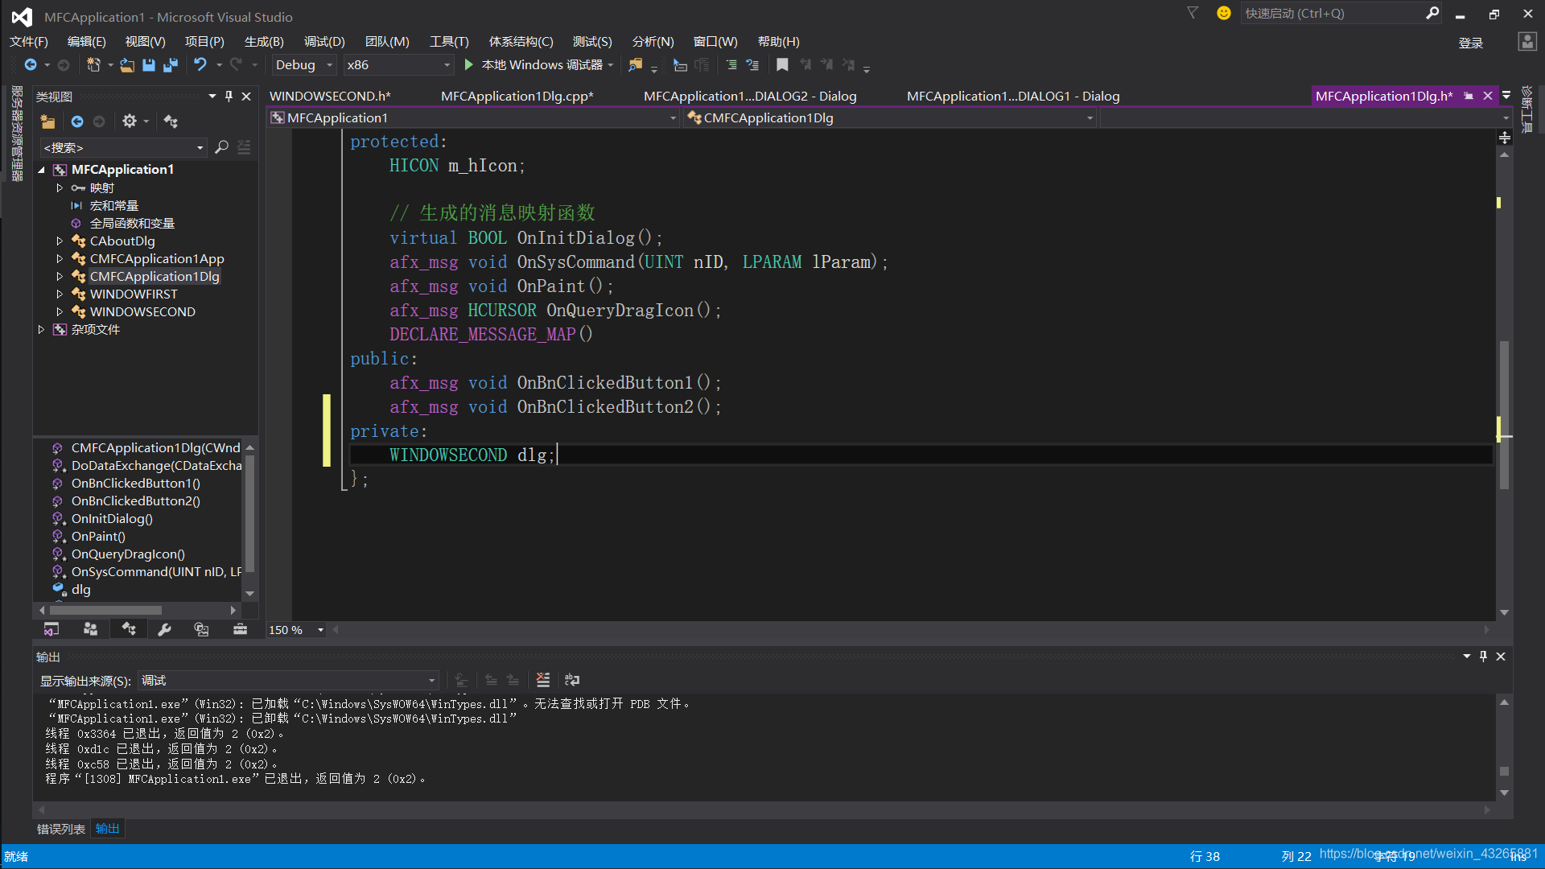The image size is (1545, 869).
Task: Open the Resource View tab icon
Action: pyautogui.click(x=201, y=630)
